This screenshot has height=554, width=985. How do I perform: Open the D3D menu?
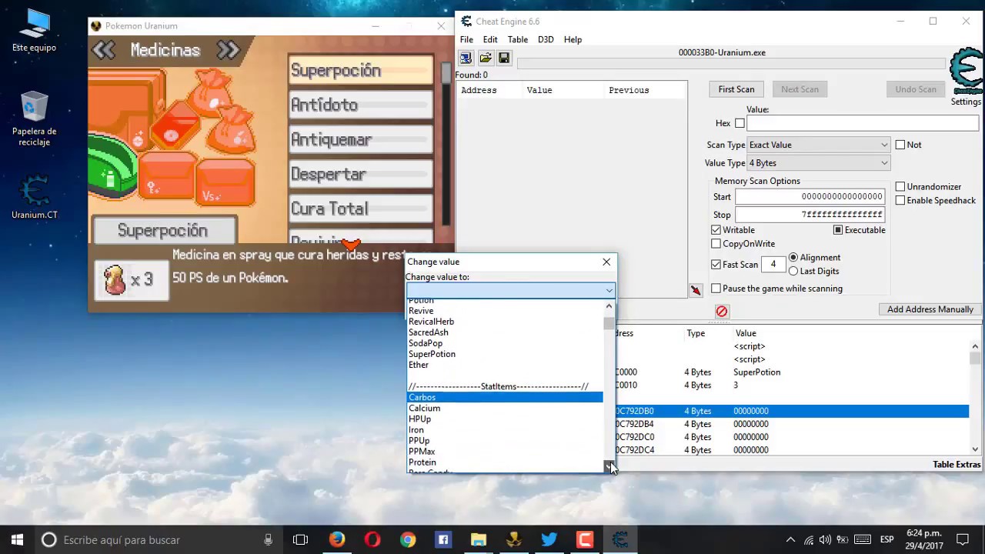[546, 39]
